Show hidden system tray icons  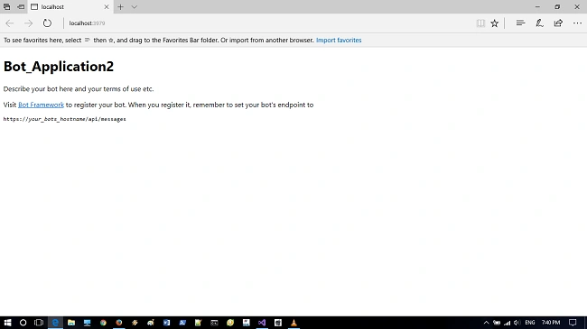click(x=486, y=323)
